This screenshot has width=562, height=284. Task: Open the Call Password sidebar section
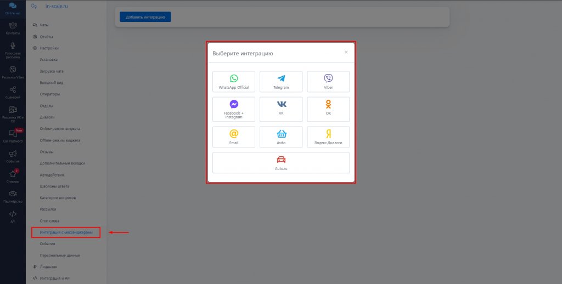pos(13,135)
